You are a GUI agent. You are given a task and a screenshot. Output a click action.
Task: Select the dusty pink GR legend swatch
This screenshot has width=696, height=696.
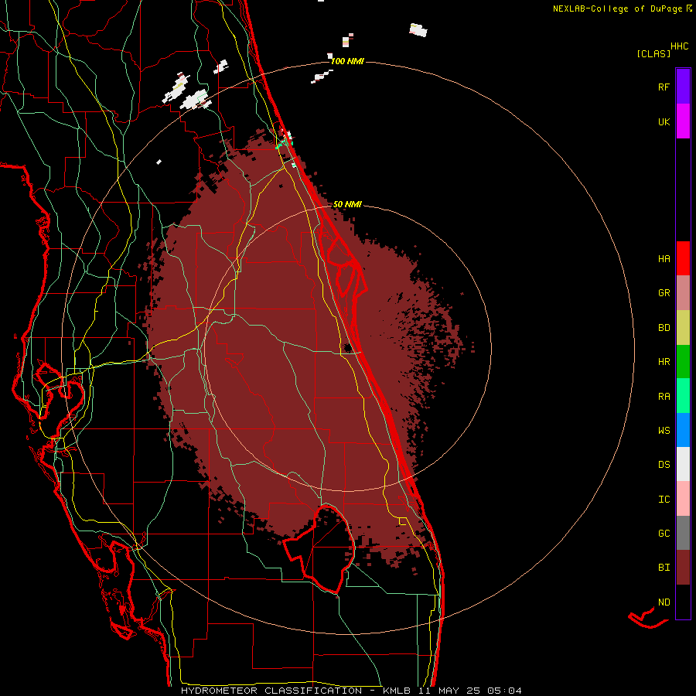683,293
